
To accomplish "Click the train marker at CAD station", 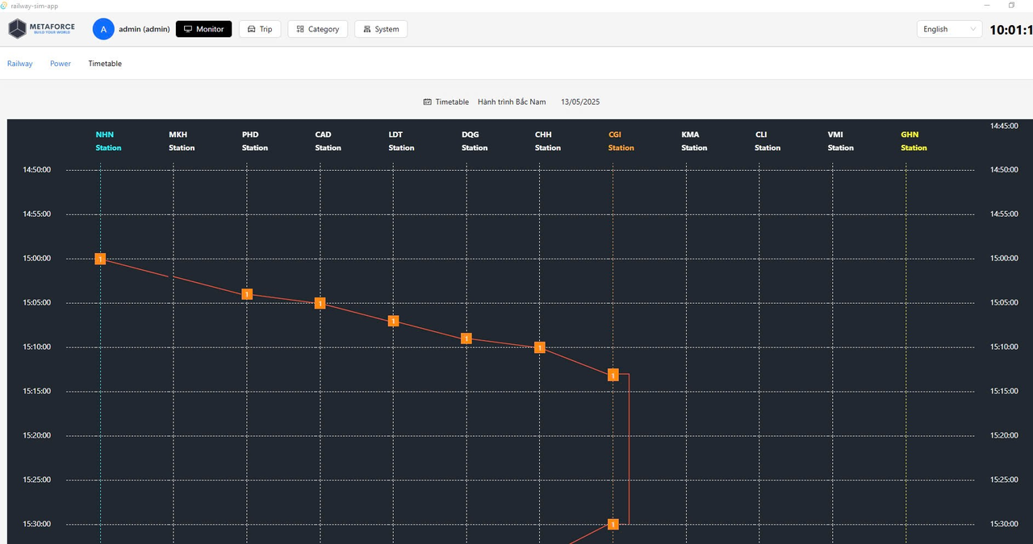I will point(320,303).
